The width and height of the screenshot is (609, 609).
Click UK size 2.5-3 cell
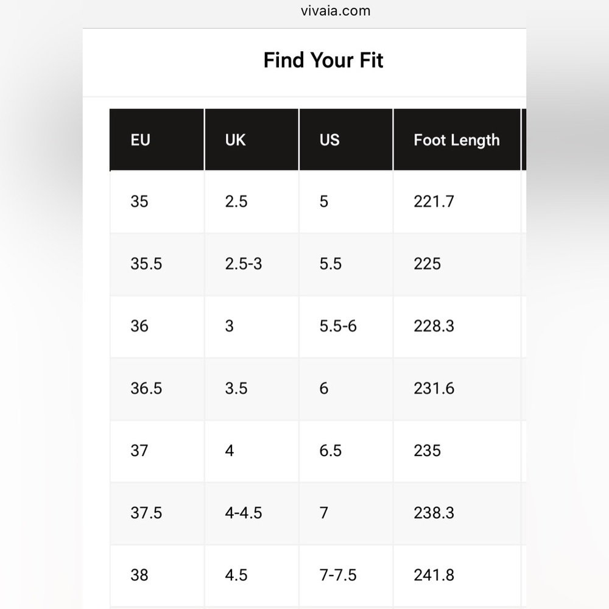pos(252,264)
